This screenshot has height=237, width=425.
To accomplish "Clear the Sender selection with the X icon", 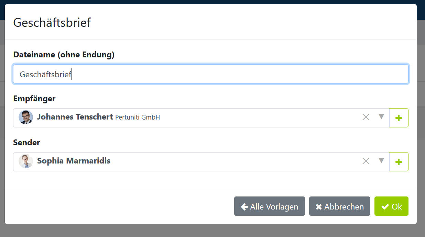I will tap(366, 161).
